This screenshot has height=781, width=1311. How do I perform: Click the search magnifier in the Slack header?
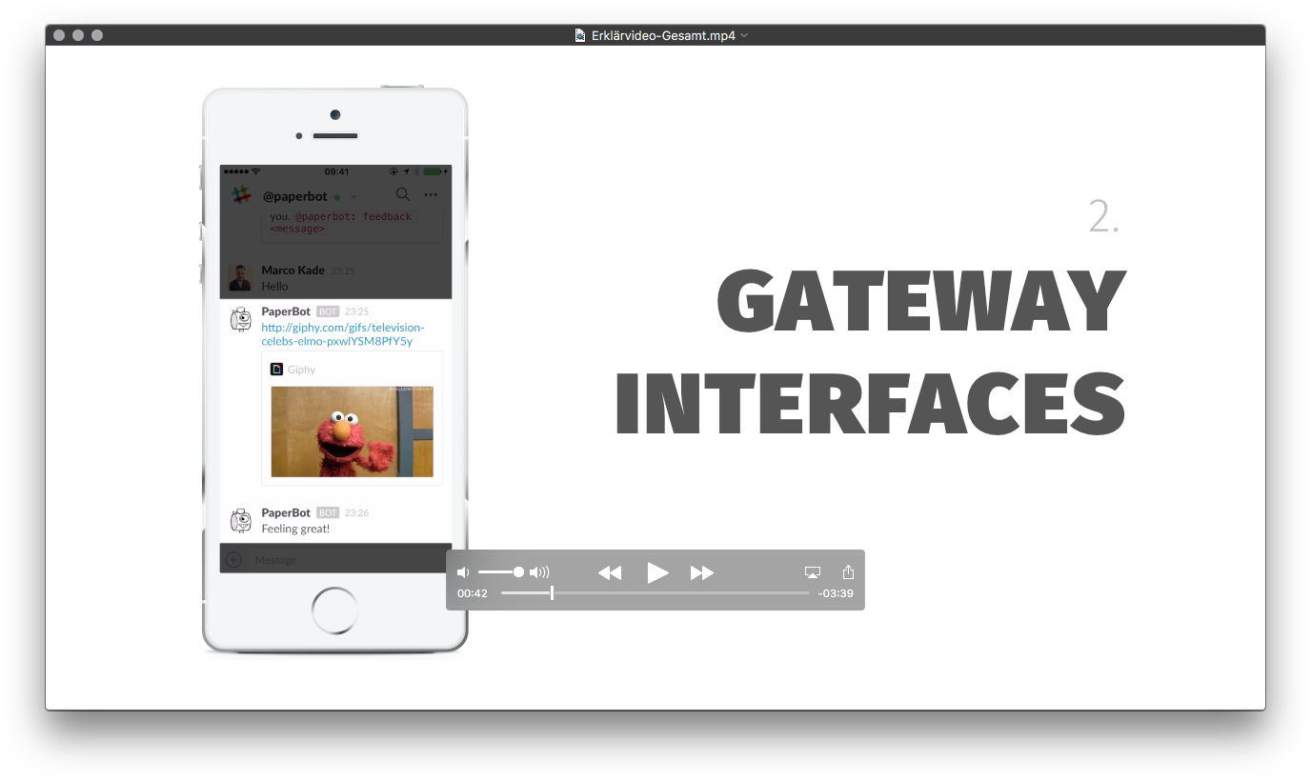[403, 194]
